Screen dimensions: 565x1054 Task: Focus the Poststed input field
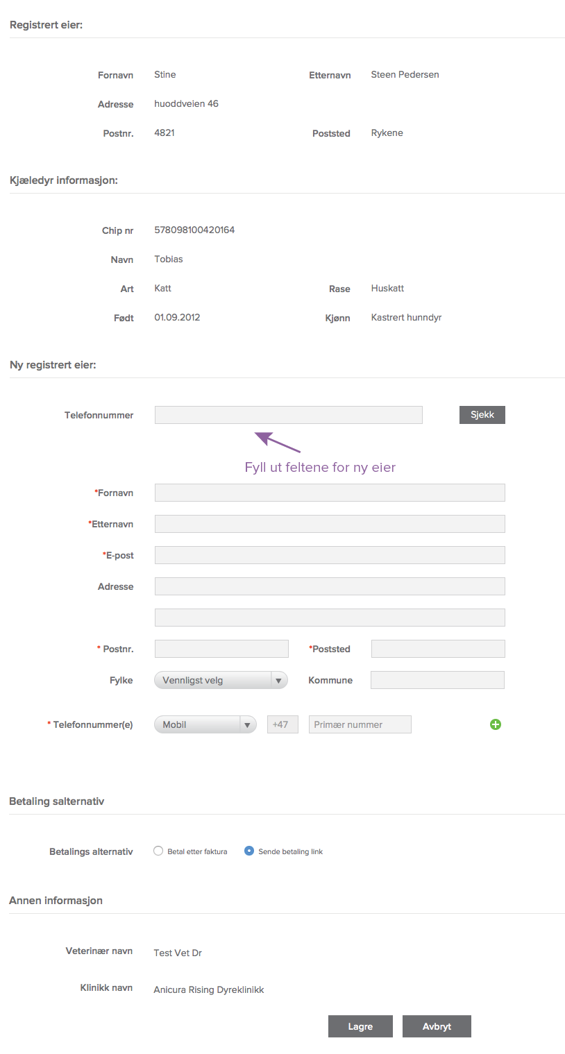[438, 649]
